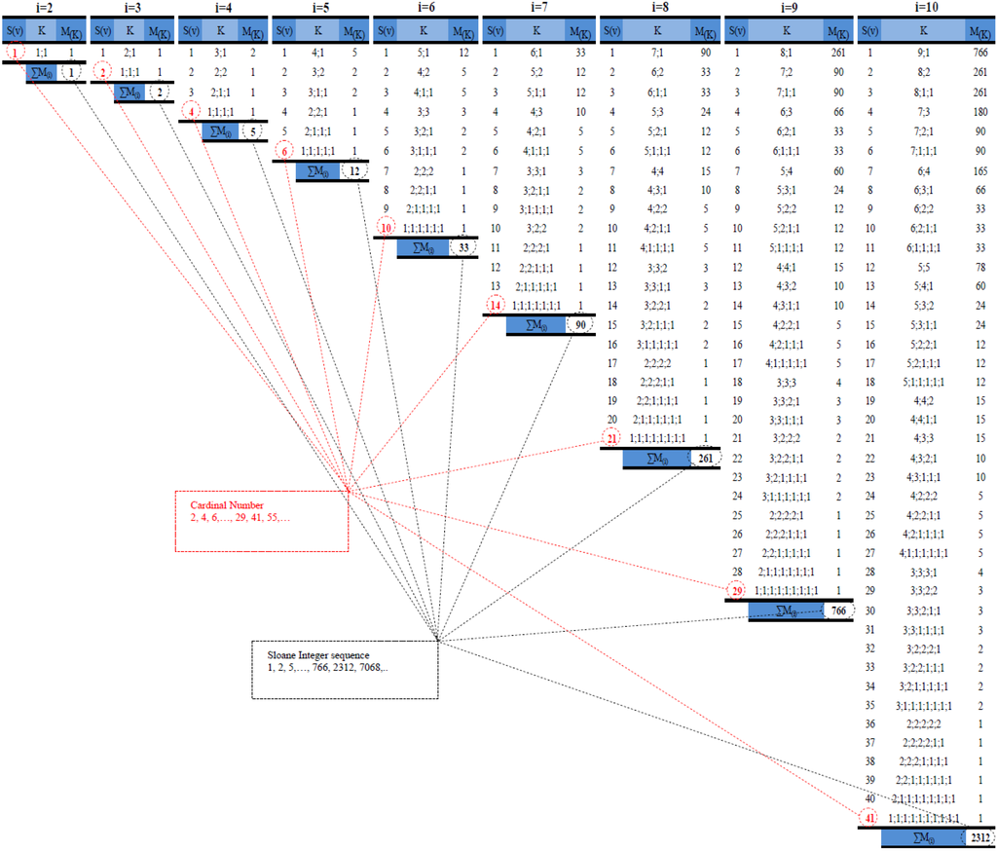Click the column title i=9
The width and height of the screenshot is (997, 851).
pyautogui.click(x=789, y=7)
